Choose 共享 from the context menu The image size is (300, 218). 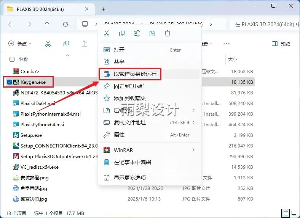tap(149, 62)
